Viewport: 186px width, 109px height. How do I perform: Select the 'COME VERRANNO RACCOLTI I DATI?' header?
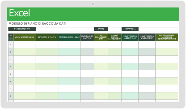click(130, 37)
